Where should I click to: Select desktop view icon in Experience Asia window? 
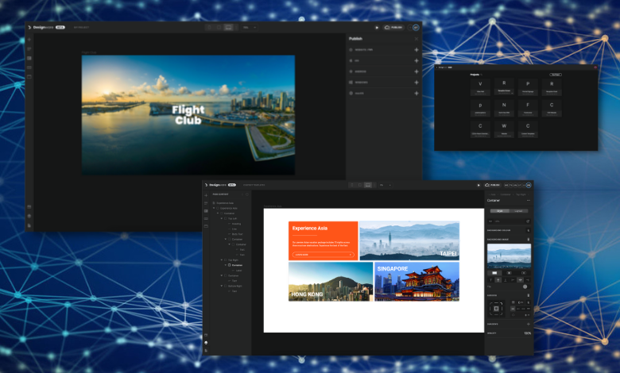[x=368, y=185]
